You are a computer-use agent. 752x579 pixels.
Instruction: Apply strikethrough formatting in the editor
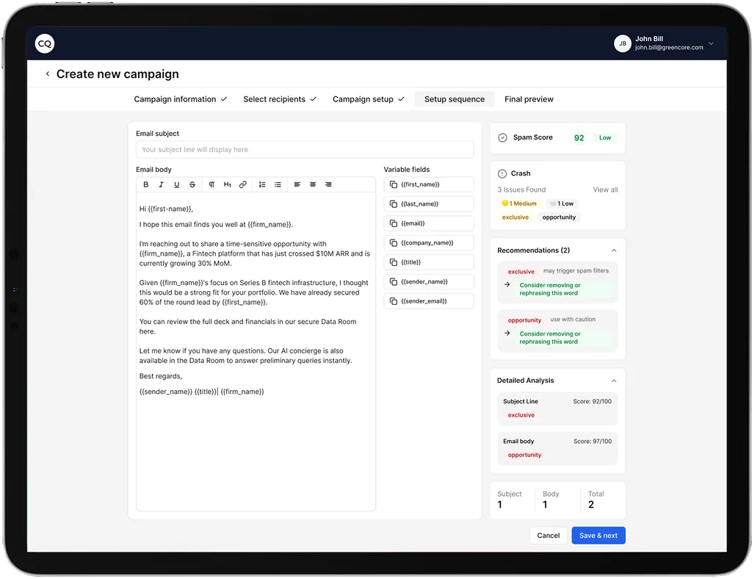pyautogui.click(x=192, y=184)
